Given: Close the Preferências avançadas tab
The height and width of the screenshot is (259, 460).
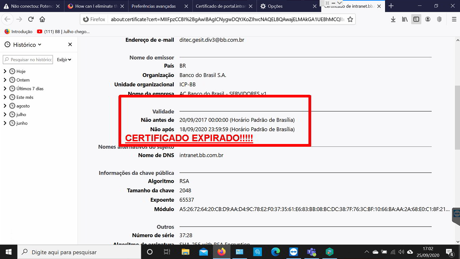Looking at the screenshot, I should [186, 6].
